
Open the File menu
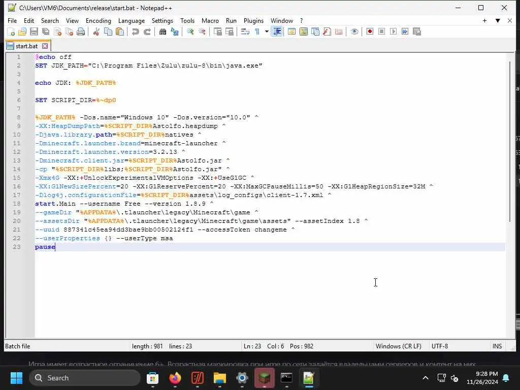pyautogui.click(x=12, y=21)
